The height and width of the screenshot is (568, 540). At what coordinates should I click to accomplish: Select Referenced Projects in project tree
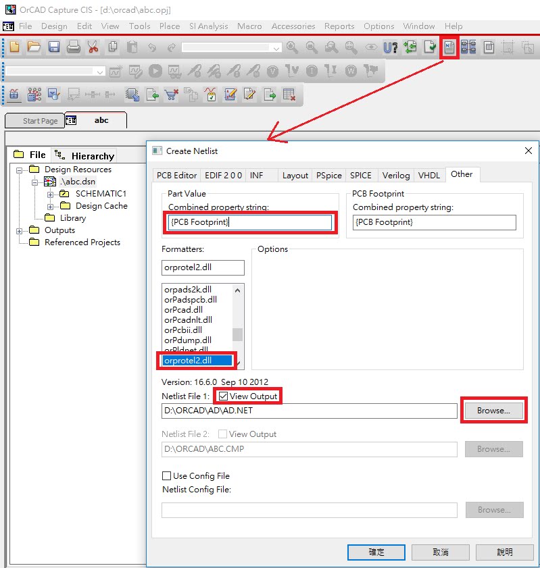coord(82,242)
